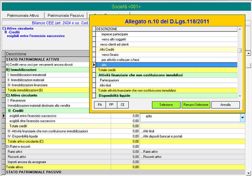Switch to the CE section button
Screen dimensions: 252x176
click(x=123, y=105)
